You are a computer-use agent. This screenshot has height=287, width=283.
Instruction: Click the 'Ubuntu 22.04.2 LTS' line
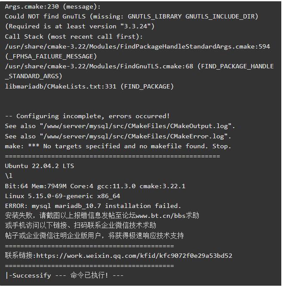click(x=40, y=166)
